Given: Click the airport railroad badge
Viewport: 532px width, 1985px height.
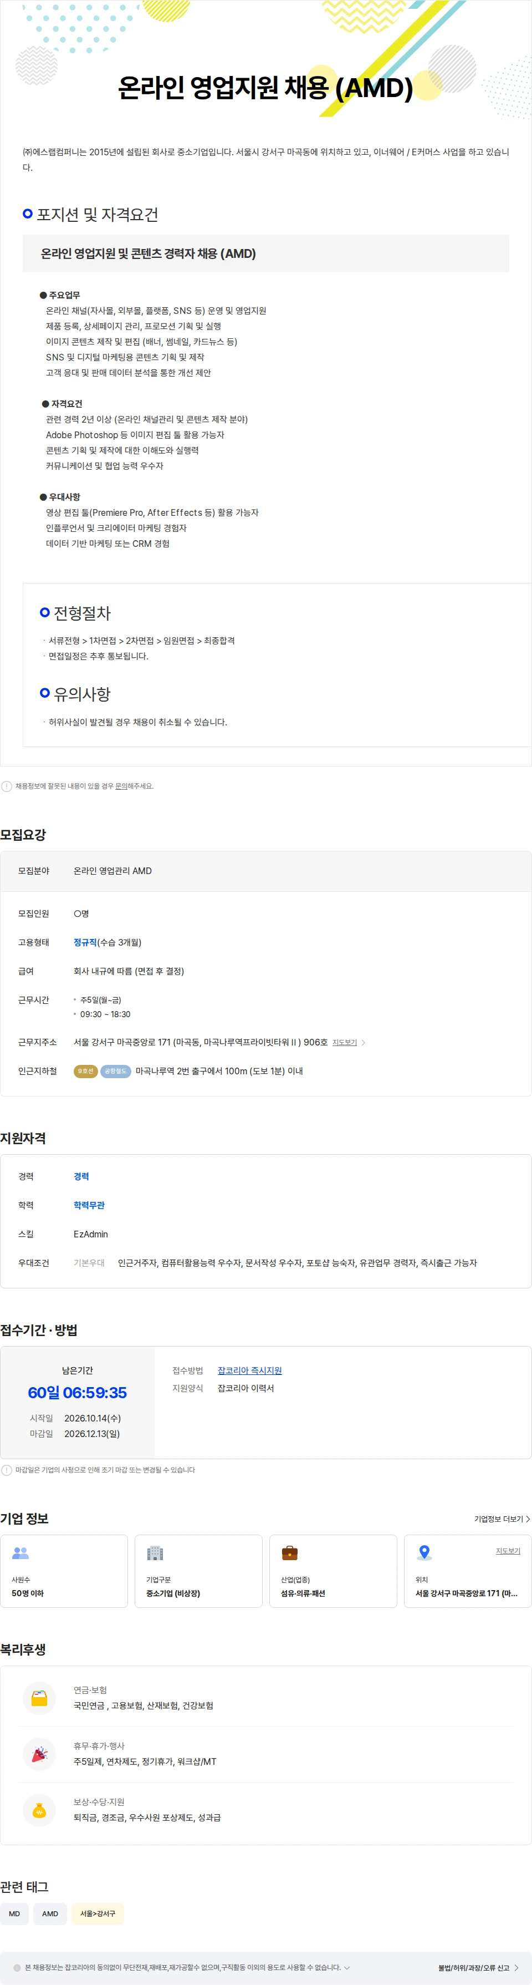Looking at the screenshot, I should click(115, 1071).
